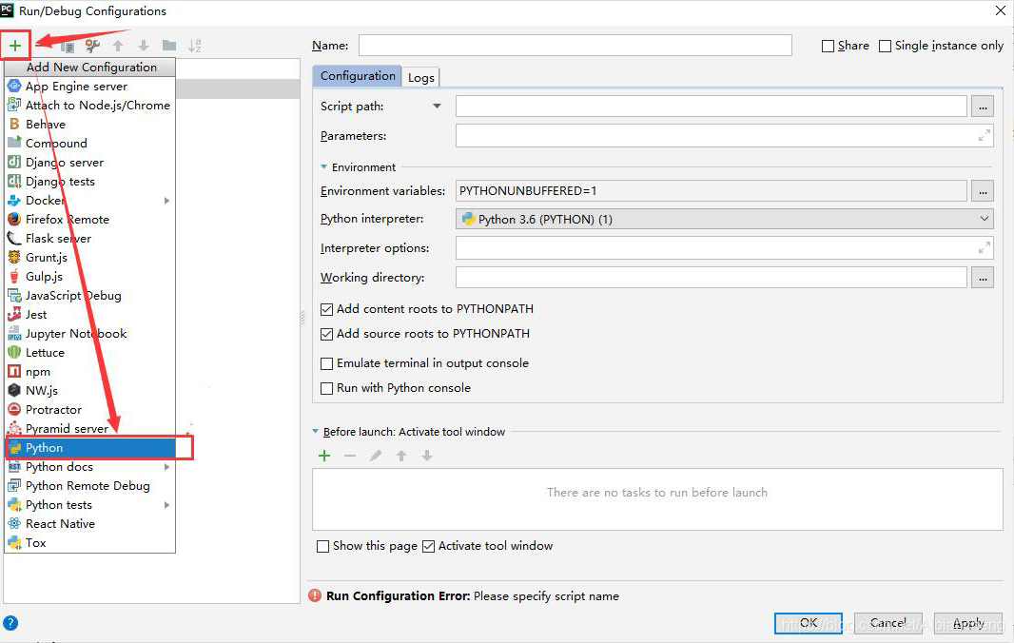Disable Add content roots to PYTHONPATH
This screenshot has height=643, width=1014.
coord(326,309)
